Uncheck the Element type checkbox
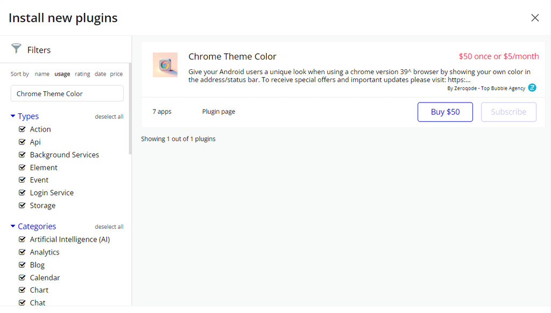The width and height of the screenshot is (551, 313). (22, 167)
